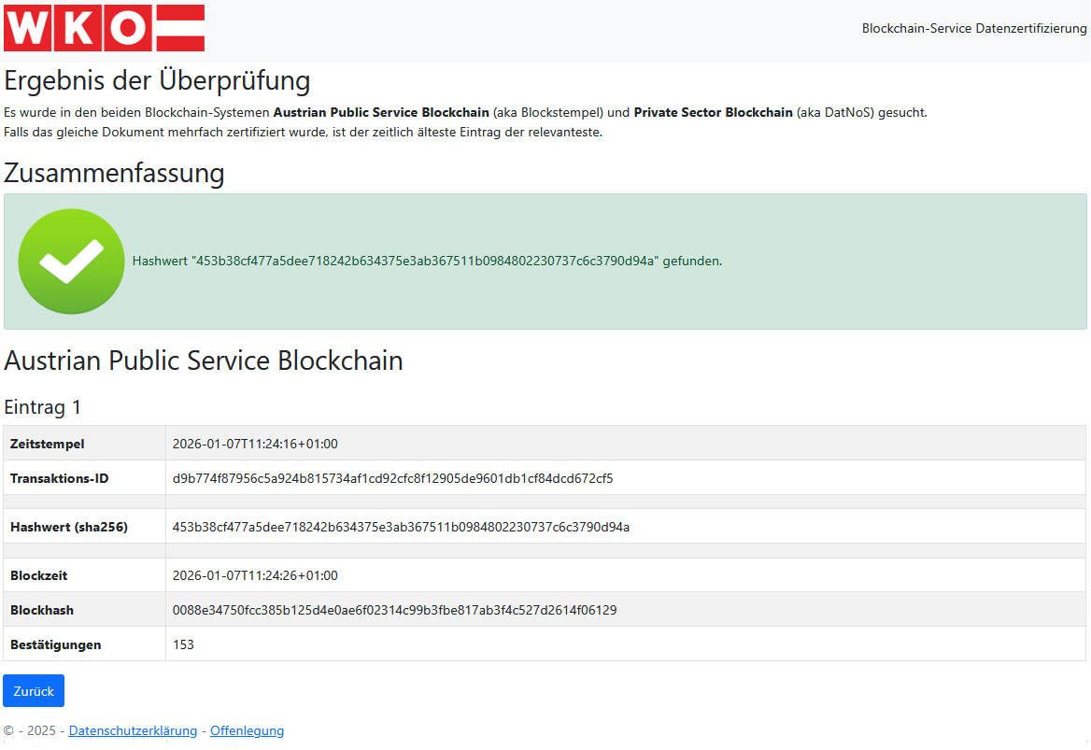
Task: Click the Zusammenfassung heading
Action: tap(114, 173)
